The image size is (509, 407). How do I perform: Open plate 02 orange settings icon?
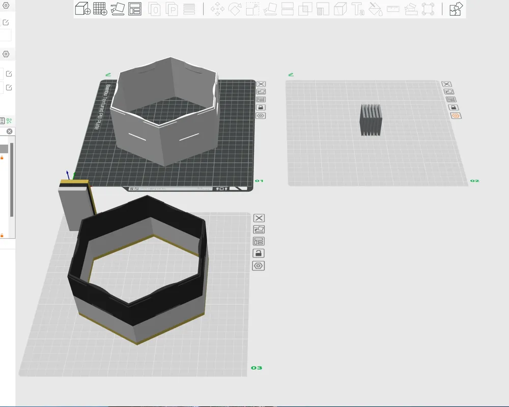(456, 116)
